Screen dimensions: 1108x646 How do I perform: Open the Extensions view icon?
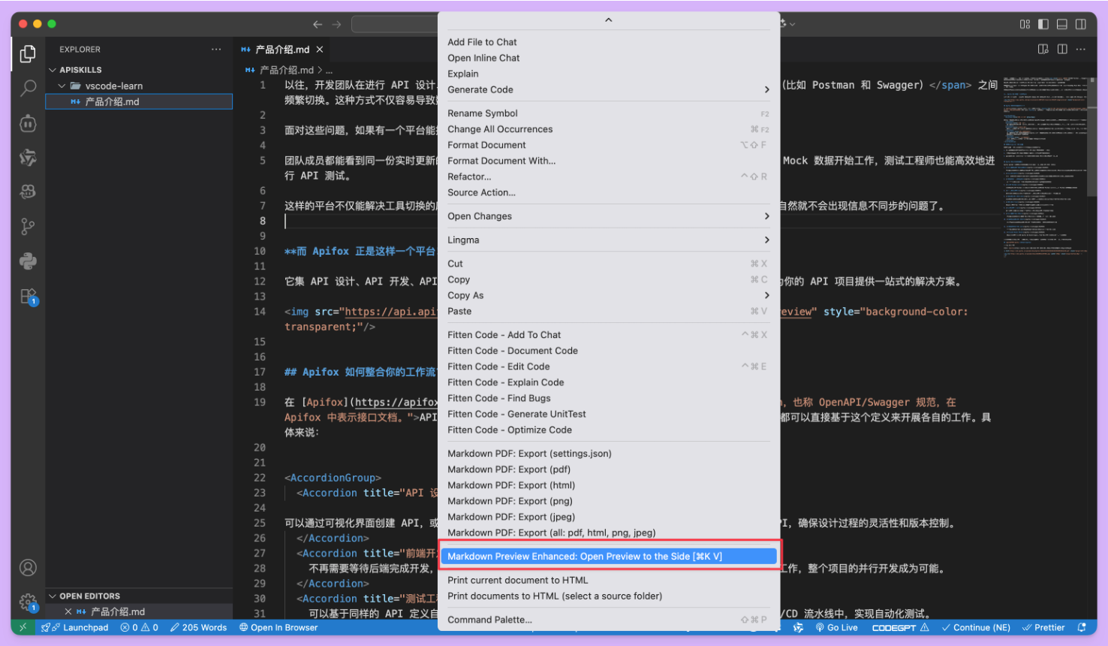[x=28, y=296]
